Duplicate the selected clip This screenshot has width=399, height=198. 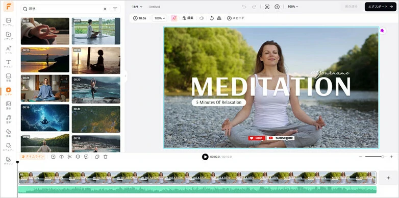[97, 157]
